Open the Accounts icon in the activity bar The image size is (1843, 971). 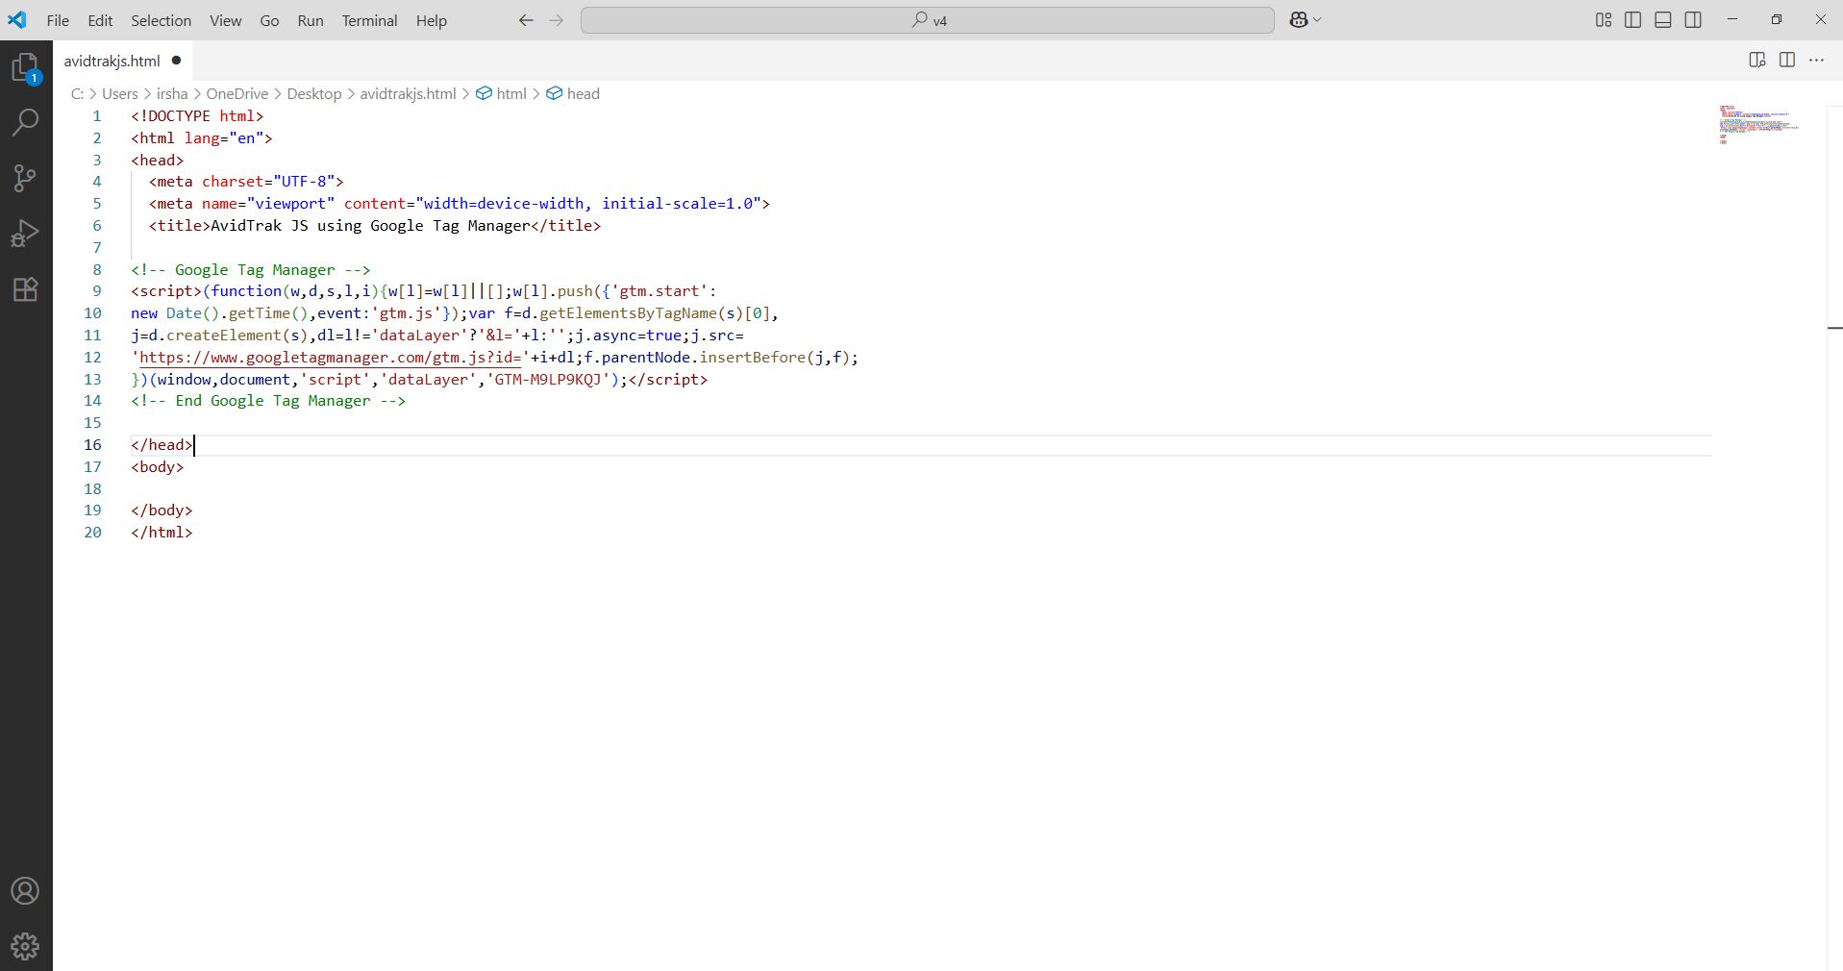click(25, 891)
